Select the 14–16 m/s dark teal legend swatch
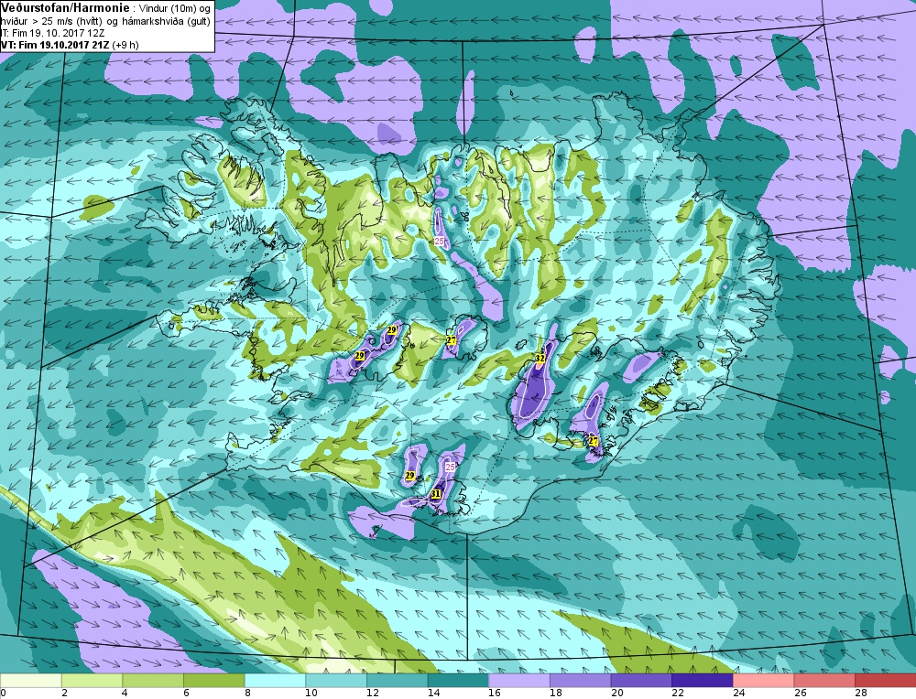The height and width of the screenshot is (699, 916). click(458, 680)
